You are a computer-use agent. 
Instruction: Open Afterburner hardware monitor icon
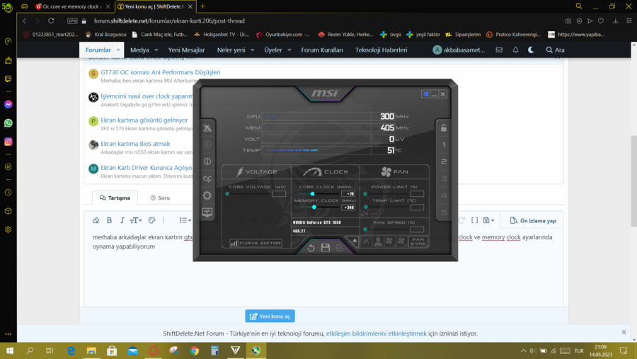(x=207, y=212)
